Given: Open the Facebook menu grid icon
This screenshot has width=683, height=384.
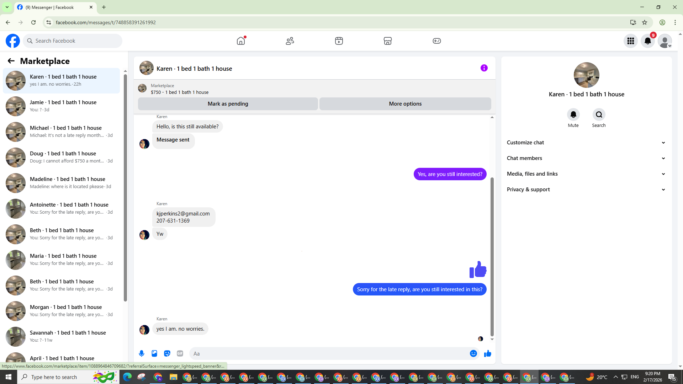Looking at the screenshot, I should (631, 41).
